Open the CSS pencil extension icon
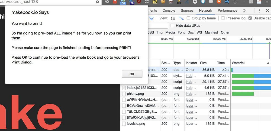 pos(179,2)
